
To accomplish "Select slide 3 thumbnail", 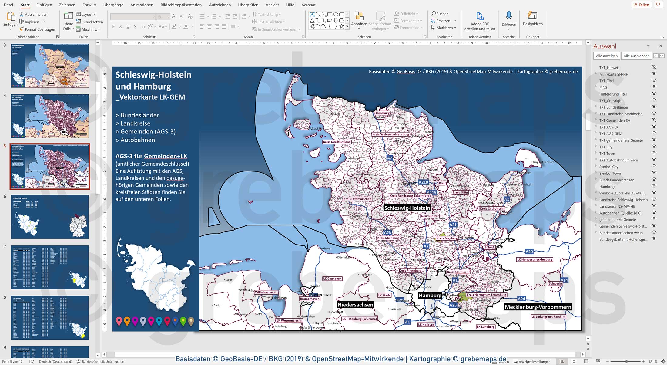I will pyautogui.click(x=50, y=66).
